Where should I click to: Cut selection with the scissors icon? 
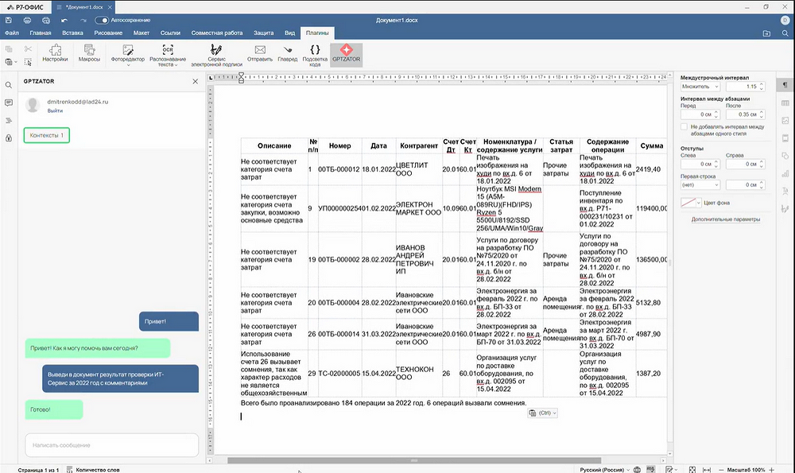coord(28,49)
